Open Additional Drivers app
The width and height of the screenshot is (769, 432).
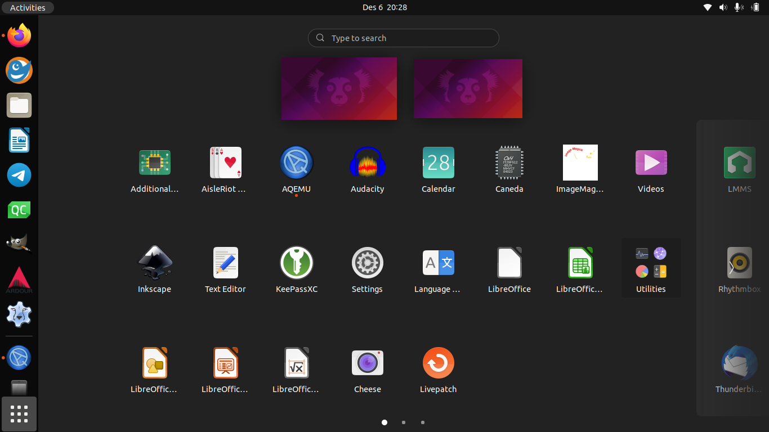pyautogui.click(x=155, y=170)
